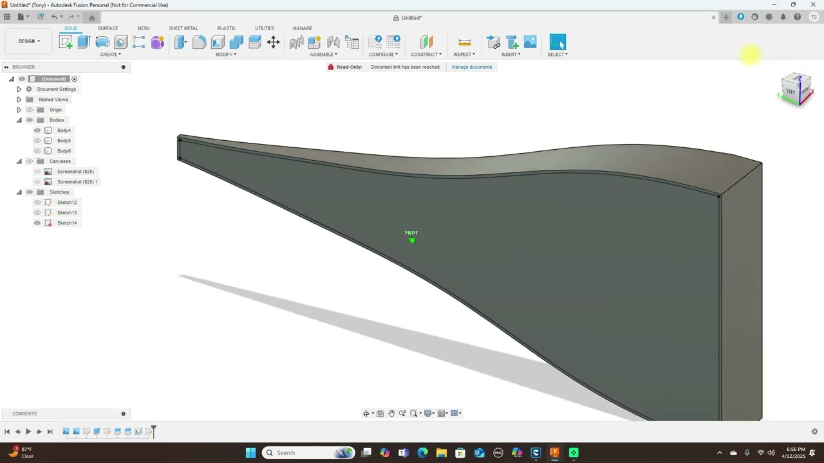Click the Insert Canvas image icon
The image size is (824, 463).
530,42
